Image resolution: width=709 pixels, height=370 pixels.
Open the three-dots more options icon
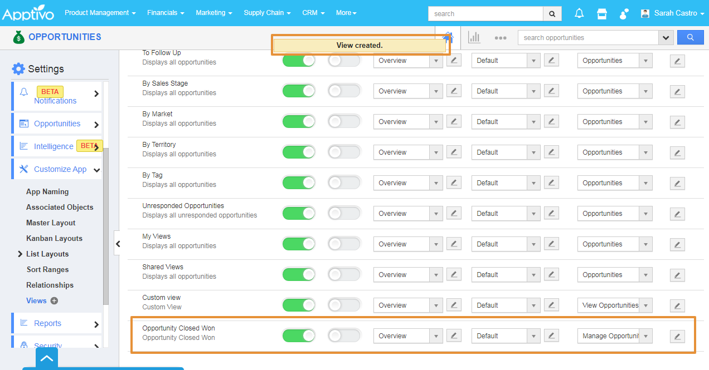[x=501, y=38]
